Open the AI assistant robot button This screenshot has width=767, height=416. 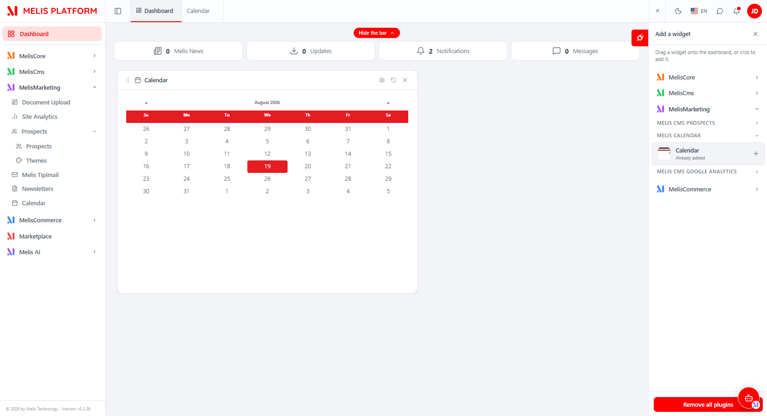[749, 398]
